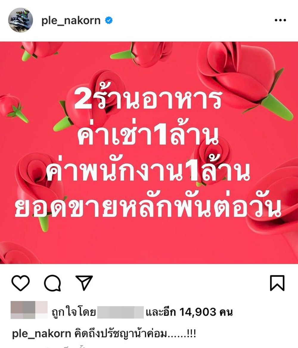Save the post with the bookmark icon

(x=277, y=283)
